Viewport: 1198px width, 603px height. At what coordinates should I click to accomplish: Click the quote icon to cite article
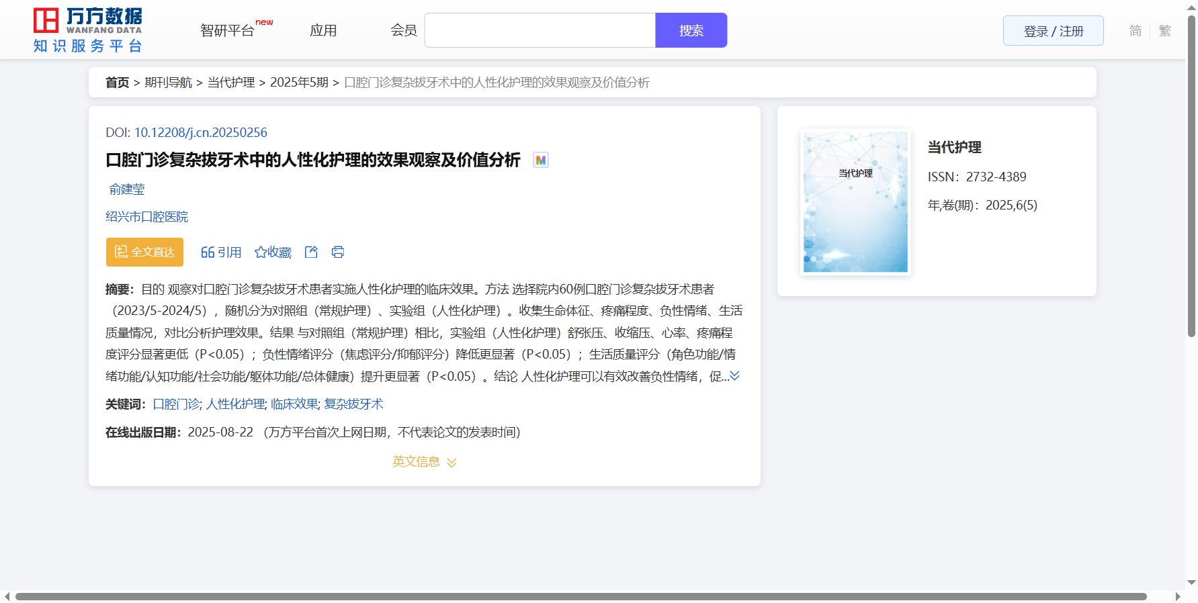click(x=208, y=252)
